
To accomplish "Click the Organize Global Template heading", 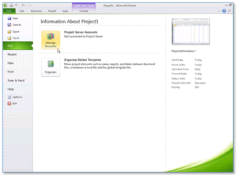I will point(83,60).
